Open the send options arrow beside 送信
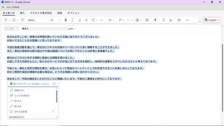 pos(17,29)
